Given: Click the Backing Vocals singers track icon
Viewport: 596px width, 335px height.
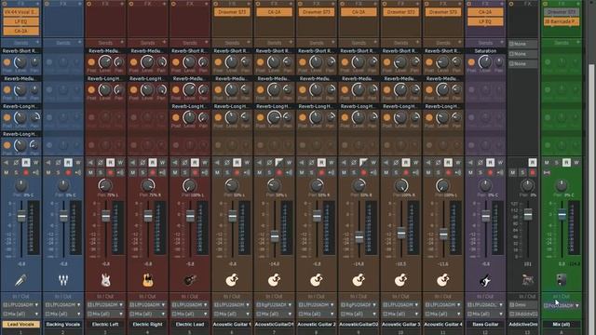Looking at the screenshot, I should pos(63,280).
